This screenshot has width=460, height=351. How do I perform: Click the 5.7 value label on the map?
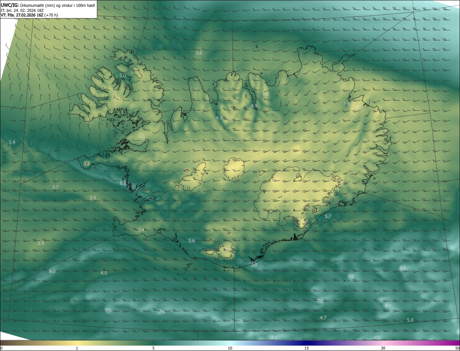[328, 216]
